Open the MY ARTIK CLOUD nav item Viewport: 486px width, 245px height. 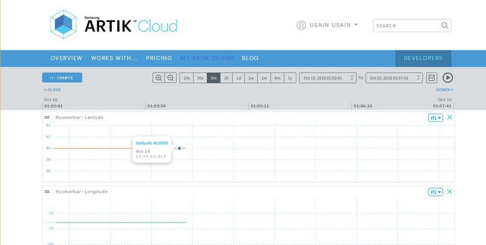click(x=207, y=58)
